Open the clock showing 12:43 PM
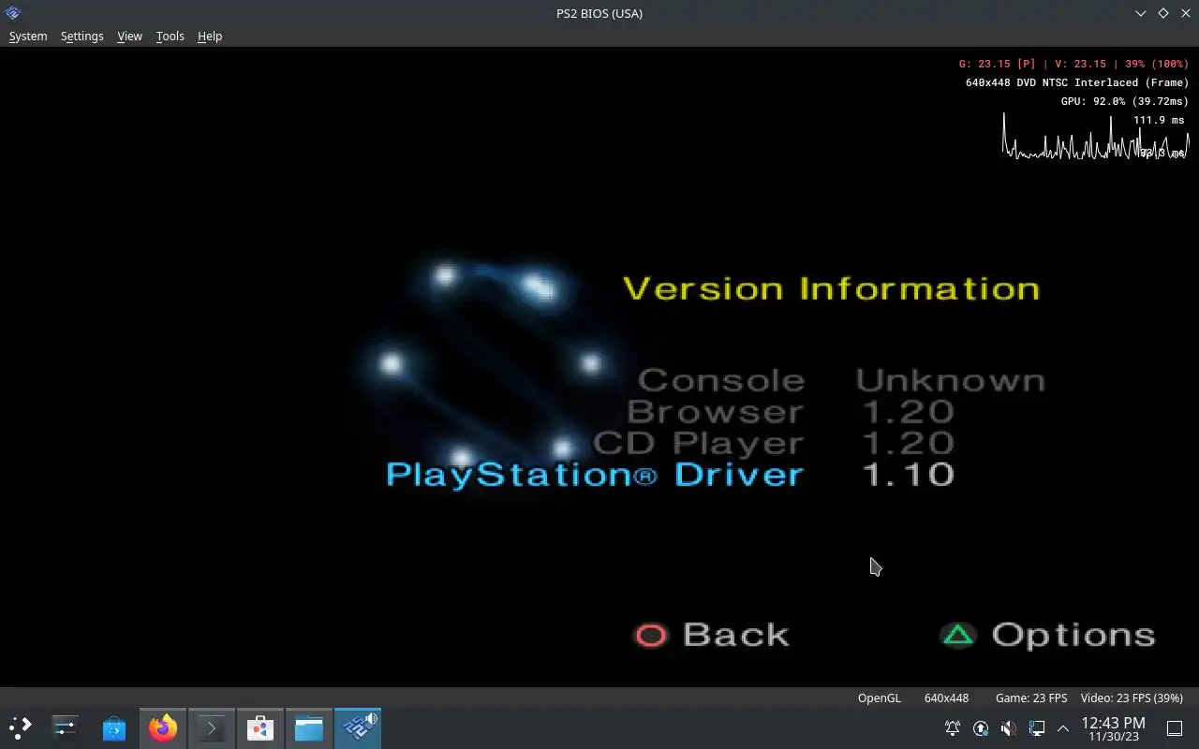Screen dimensions: 1199x749 tap(1113, 728)
